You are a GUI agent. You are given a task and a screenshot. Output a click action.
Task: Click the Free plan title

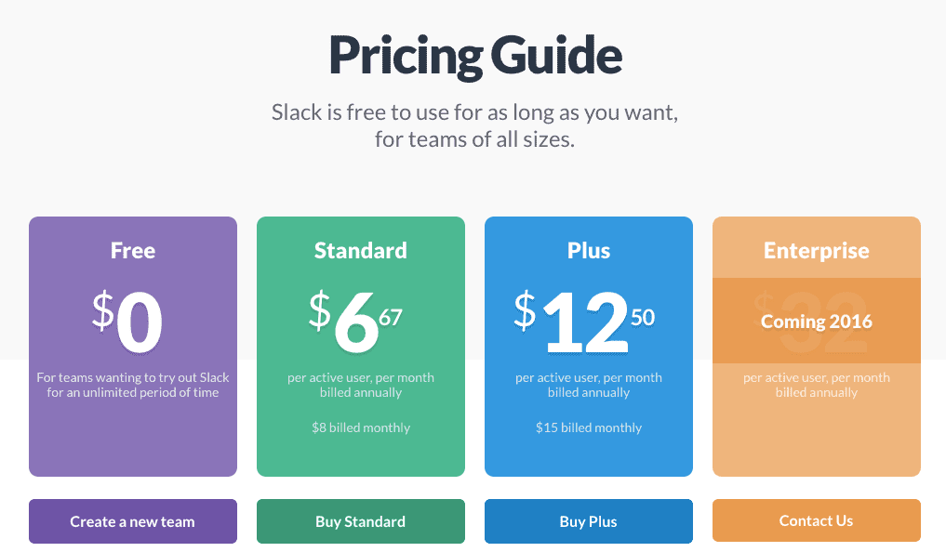coord(133,251)
